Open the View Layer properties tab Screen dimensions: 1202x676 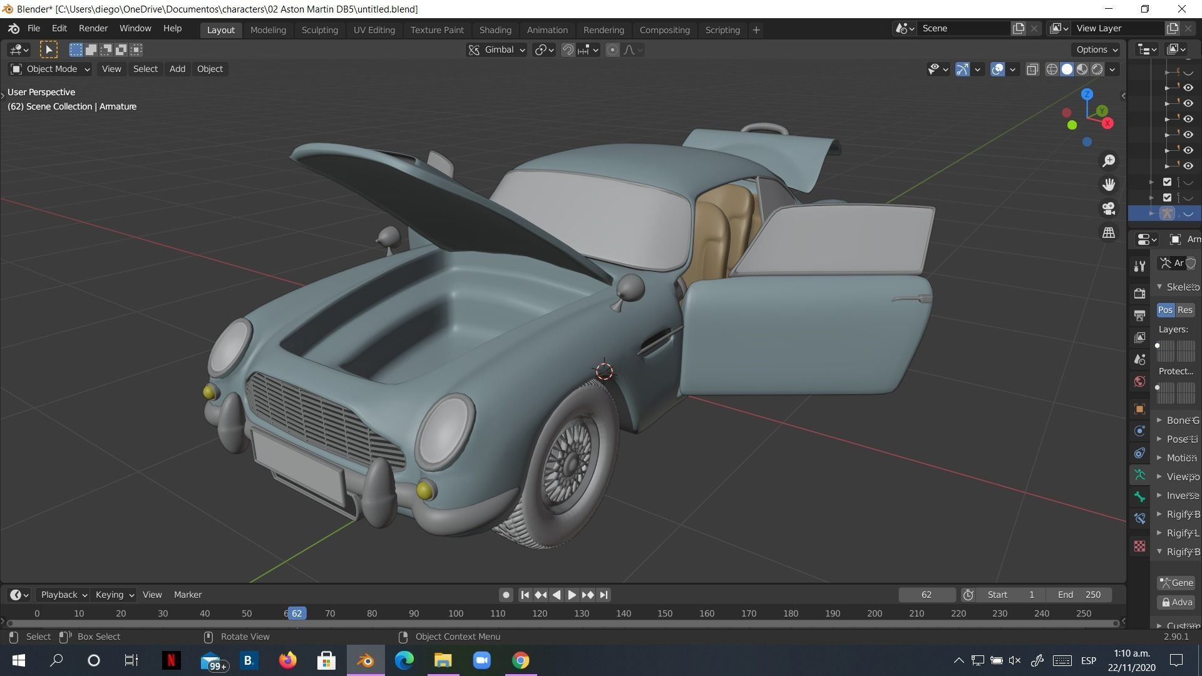(1139, 337)
